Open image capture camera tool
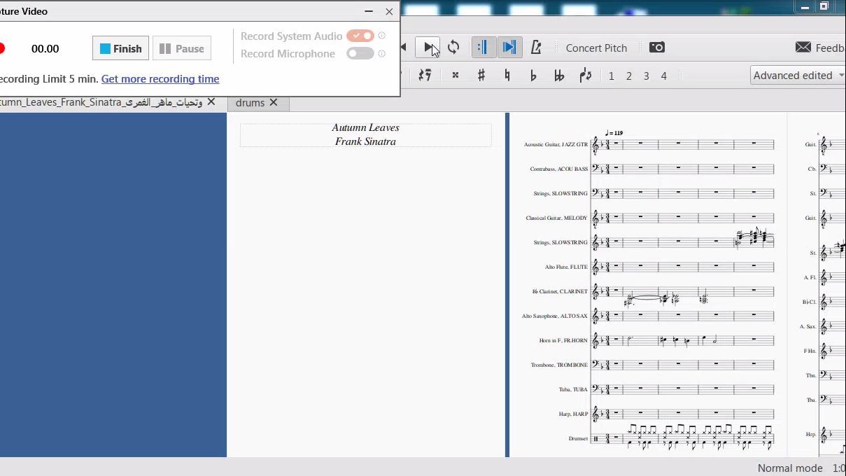The width and height of the screenshot is (846, 476). tap(657, 48)
